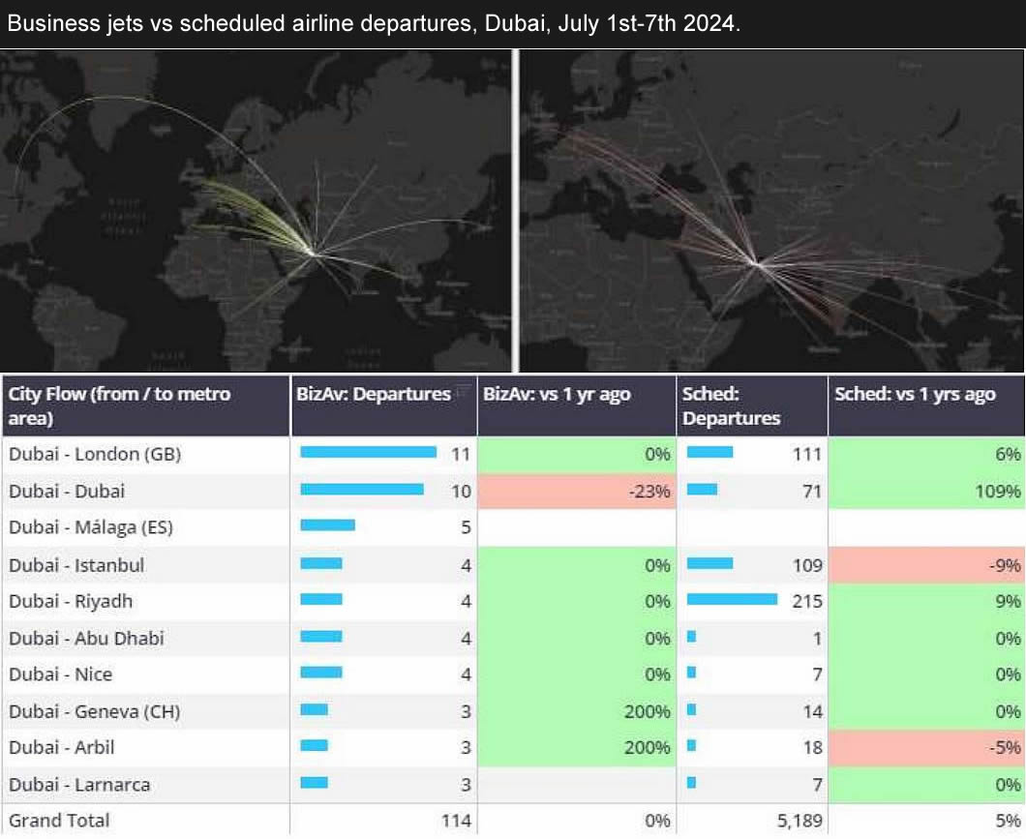The height and width of the screenshot is (839, 1026).
Task: Click the Sched departures bar for Riyadh
Action: pyautogui.click(x=732, y=599)
